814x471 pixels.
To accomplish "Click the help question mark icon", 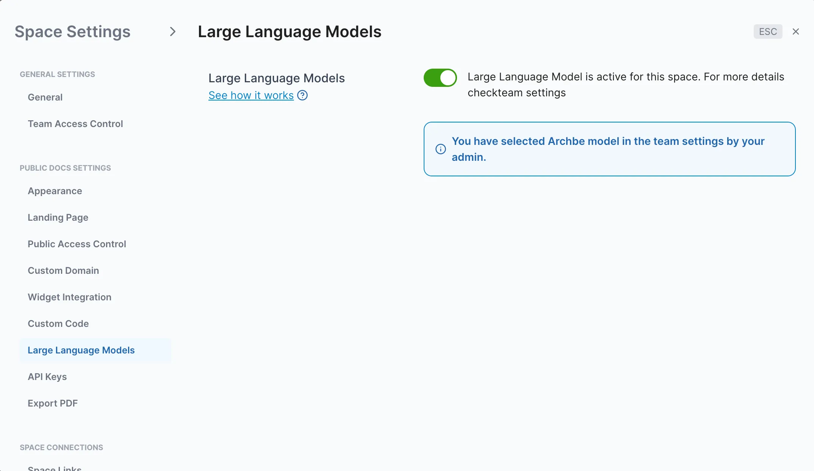I will point(302,95).
